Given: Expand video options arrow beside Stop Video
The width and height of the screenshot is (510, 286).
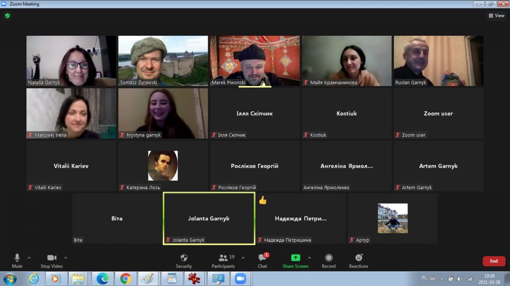Looking at the screenshot, I should (66, 258).
